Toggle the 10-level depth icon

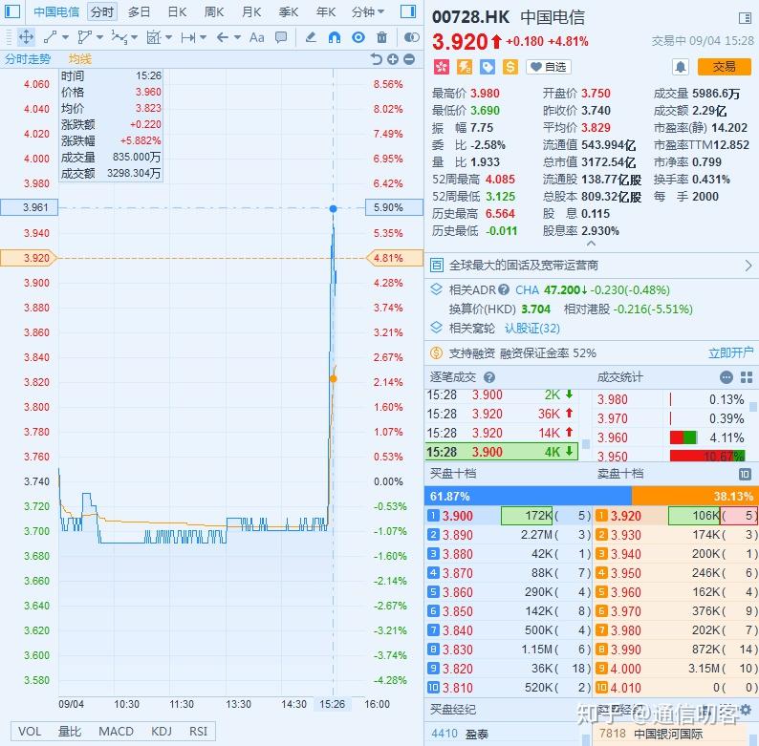pyautogui.click(x=745, y=474)
